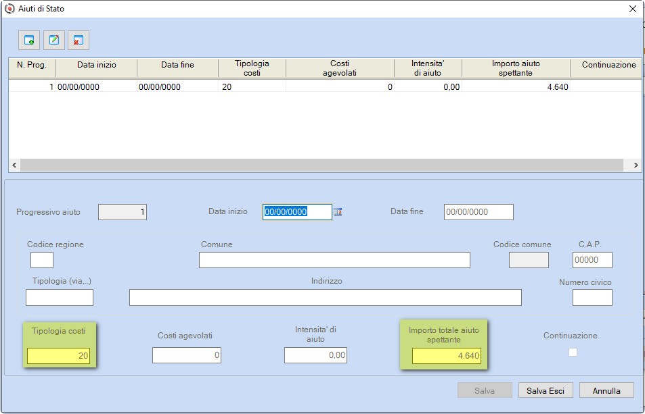Screen dimensions: 645x414
Task: Click the right arrow of the horizontal scrollbar
Action: point(636,165)
